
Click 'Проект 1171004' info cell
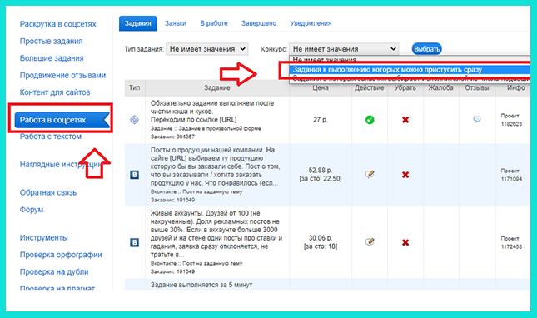pos(511,175)
